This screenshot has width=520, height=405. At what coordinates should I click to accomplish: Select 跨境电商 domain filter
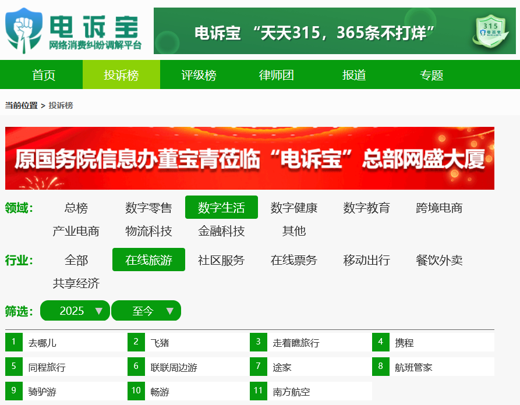439,208
